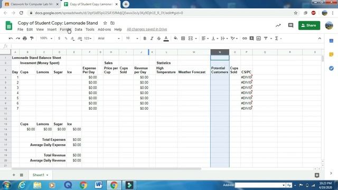Open the activity dashboard trend icon

click(x=278, y=25)
